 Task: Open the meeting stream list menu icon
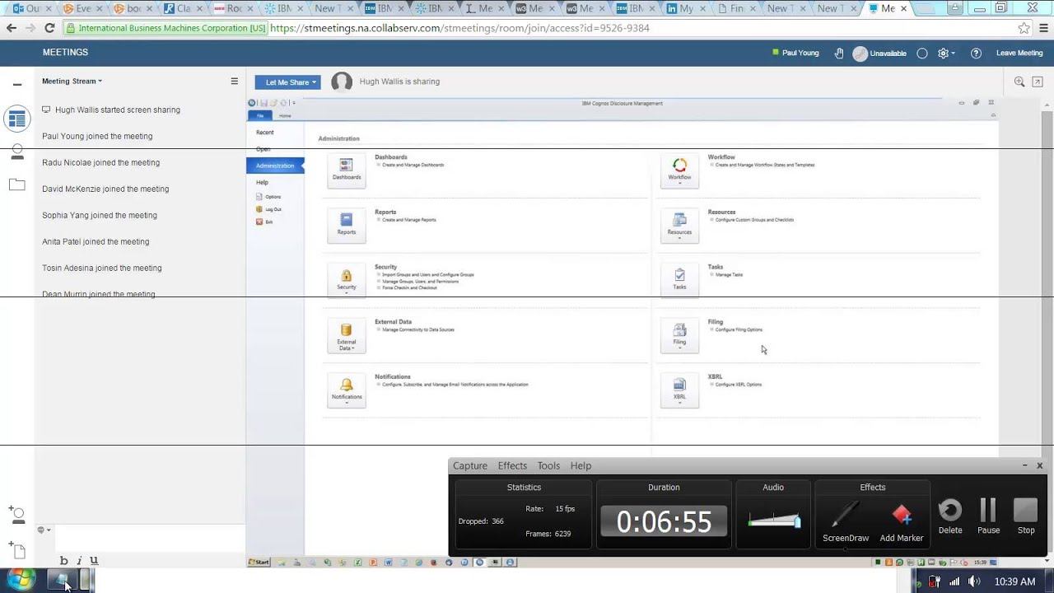pyautogui.click(x=235, y=82)
